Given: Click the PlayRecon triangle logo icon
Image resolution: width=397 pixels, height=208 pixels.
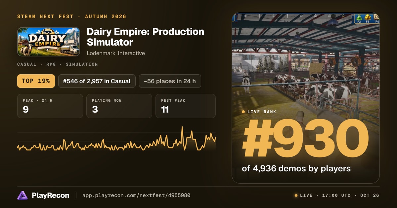Looking at the screenshot, I should coord(22,195).
